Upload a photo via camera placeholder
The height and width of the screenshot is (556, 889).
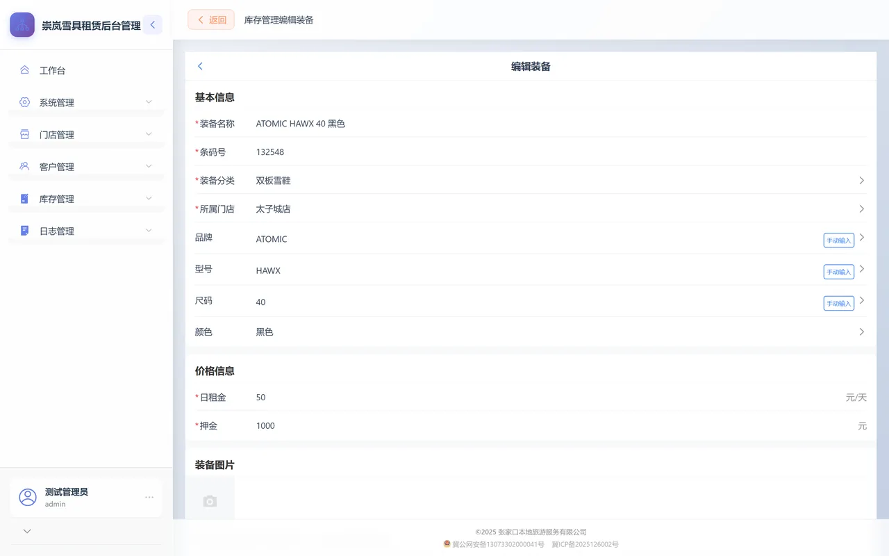210,500
